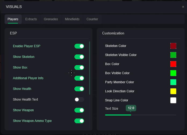Image resolution: width=187 pixels, height=135 pixels.
Task: Click the red Box Color swatch
Action: click(173, 64)
